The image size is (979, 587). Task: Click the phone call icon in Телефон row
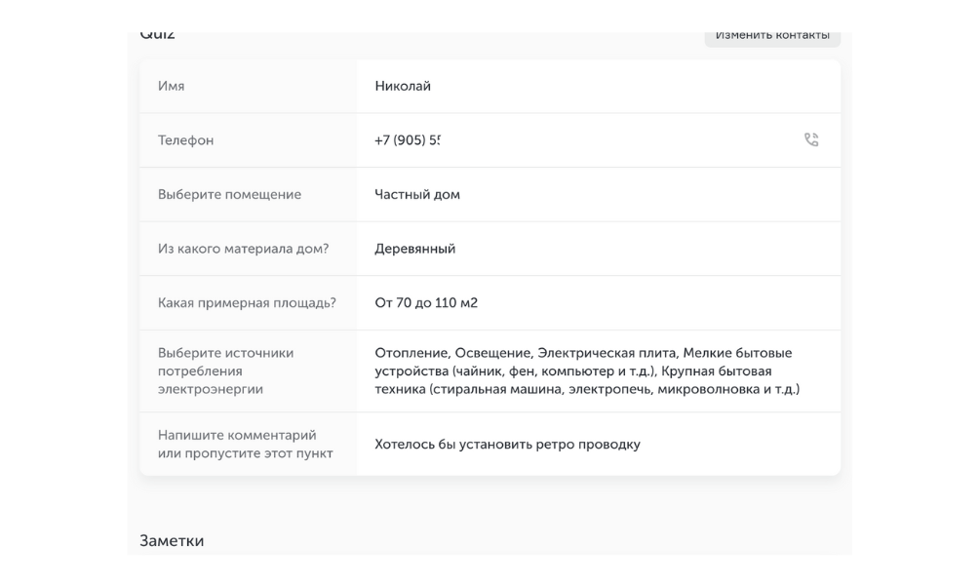tap(811, 139)
